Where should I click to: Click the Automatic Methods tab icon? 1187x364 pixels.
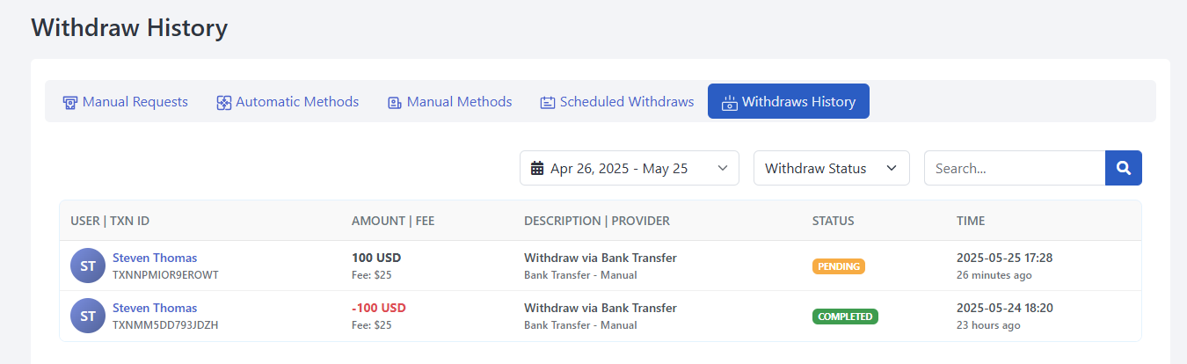point(223,102)
